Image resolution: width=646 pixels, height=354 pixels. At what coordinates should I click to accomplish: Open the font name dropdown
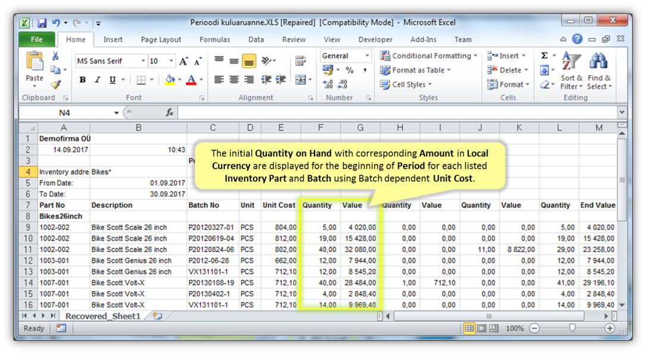point(143,61)
